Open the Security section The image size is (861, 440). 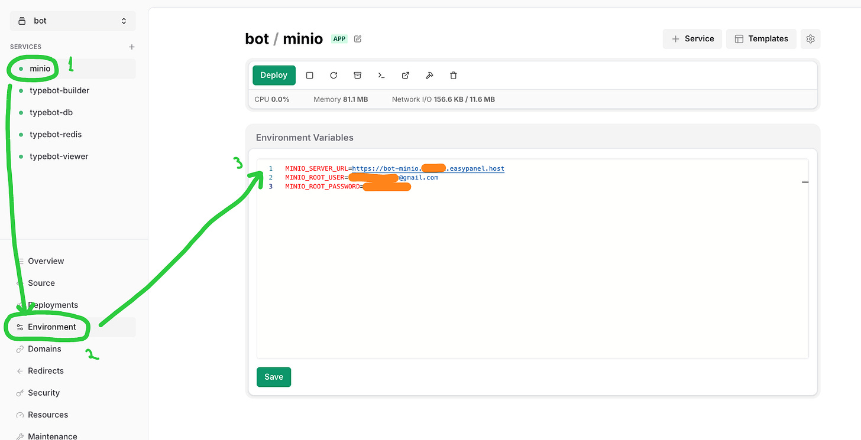tap(73, 393)
